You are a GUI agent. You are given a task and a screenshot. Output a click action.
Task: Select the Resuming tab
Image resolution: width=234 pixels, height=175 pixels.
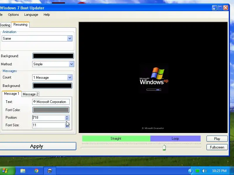pyautogui.click(x=20, y=24)
